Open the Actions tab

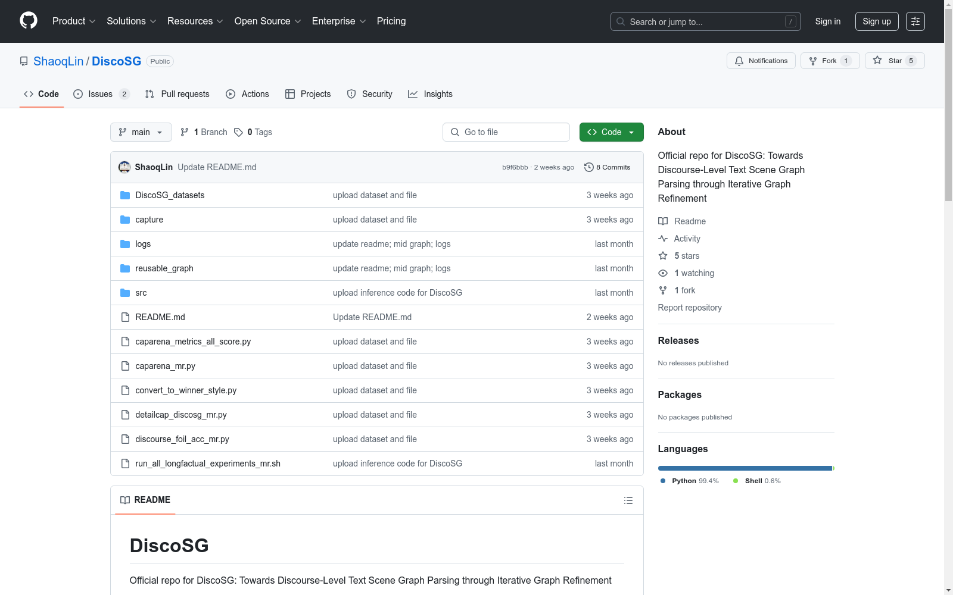tap(248, 94)
